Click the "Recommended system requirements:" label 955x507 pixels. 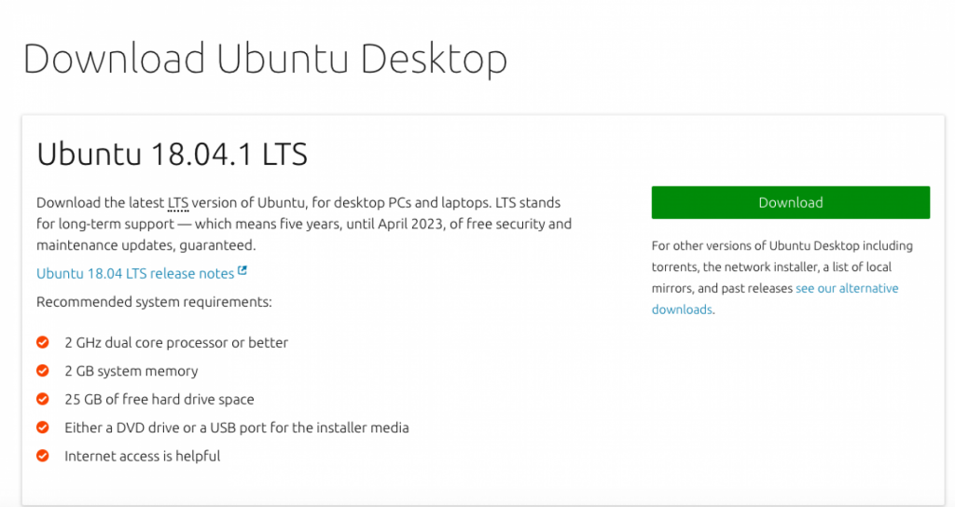coord(154,302)
